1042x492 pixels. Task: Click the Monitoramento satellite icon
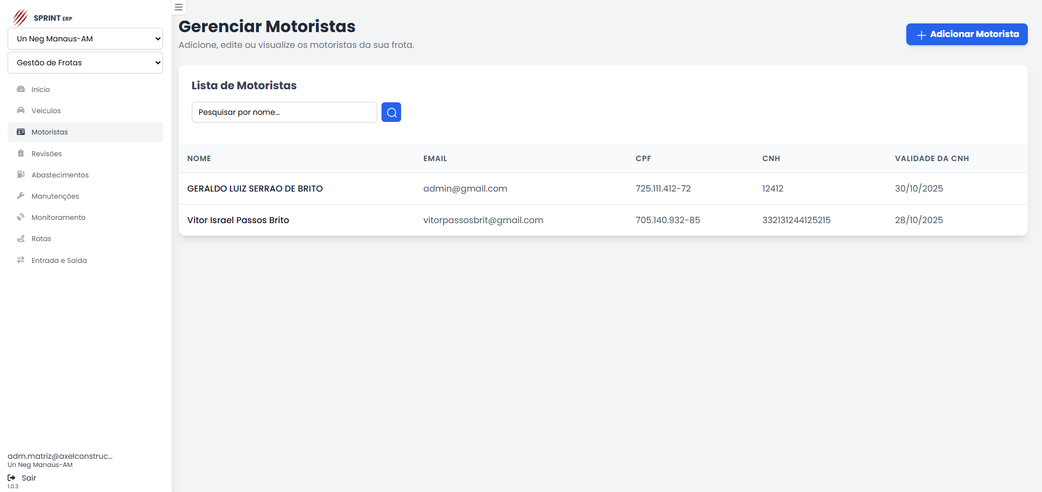coord(21,217)
